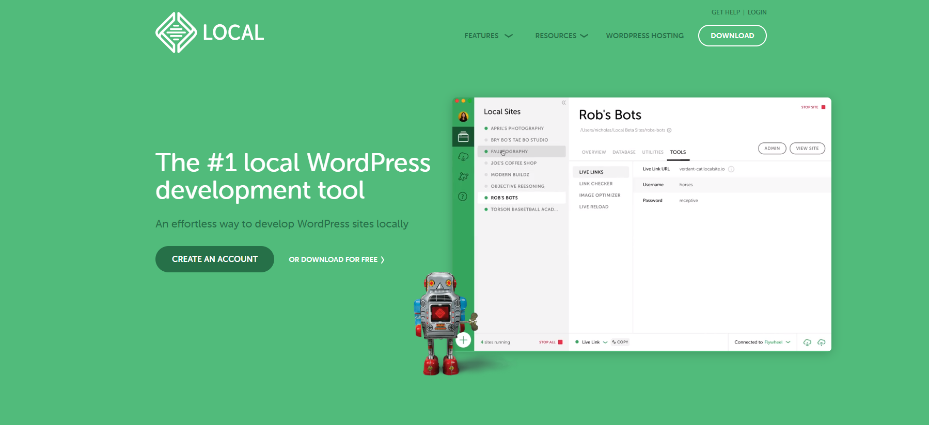929x425 pixels.
Task: Select Bry Bo's Tae Bo Studio site
Action: [x=522, y=140]
